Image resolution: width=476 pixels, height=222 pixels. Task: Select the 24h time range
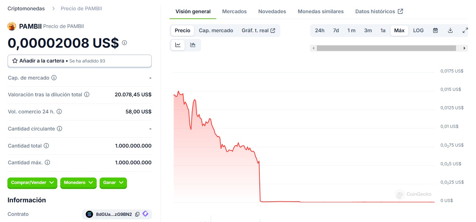pyautogui.click(x=320, y=31)
